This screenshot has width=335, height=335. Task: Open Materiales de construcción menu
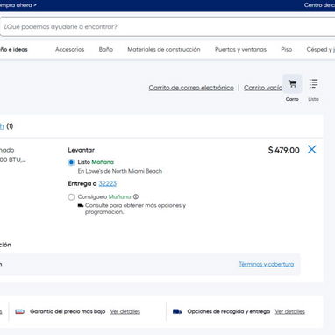click(x=164, y=50)
